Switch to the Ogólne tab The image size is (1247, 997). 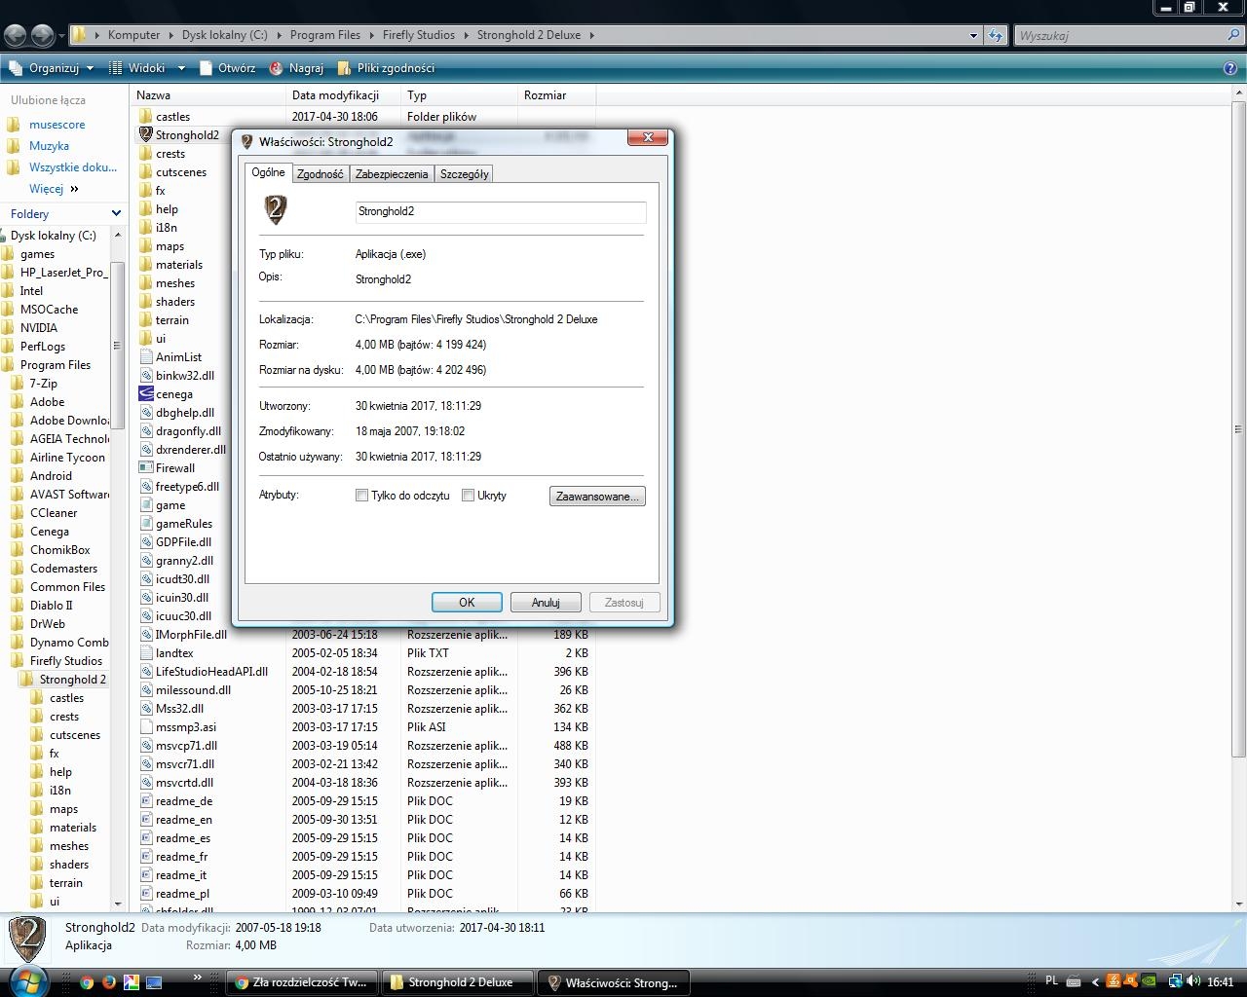(x=268, y=172)
